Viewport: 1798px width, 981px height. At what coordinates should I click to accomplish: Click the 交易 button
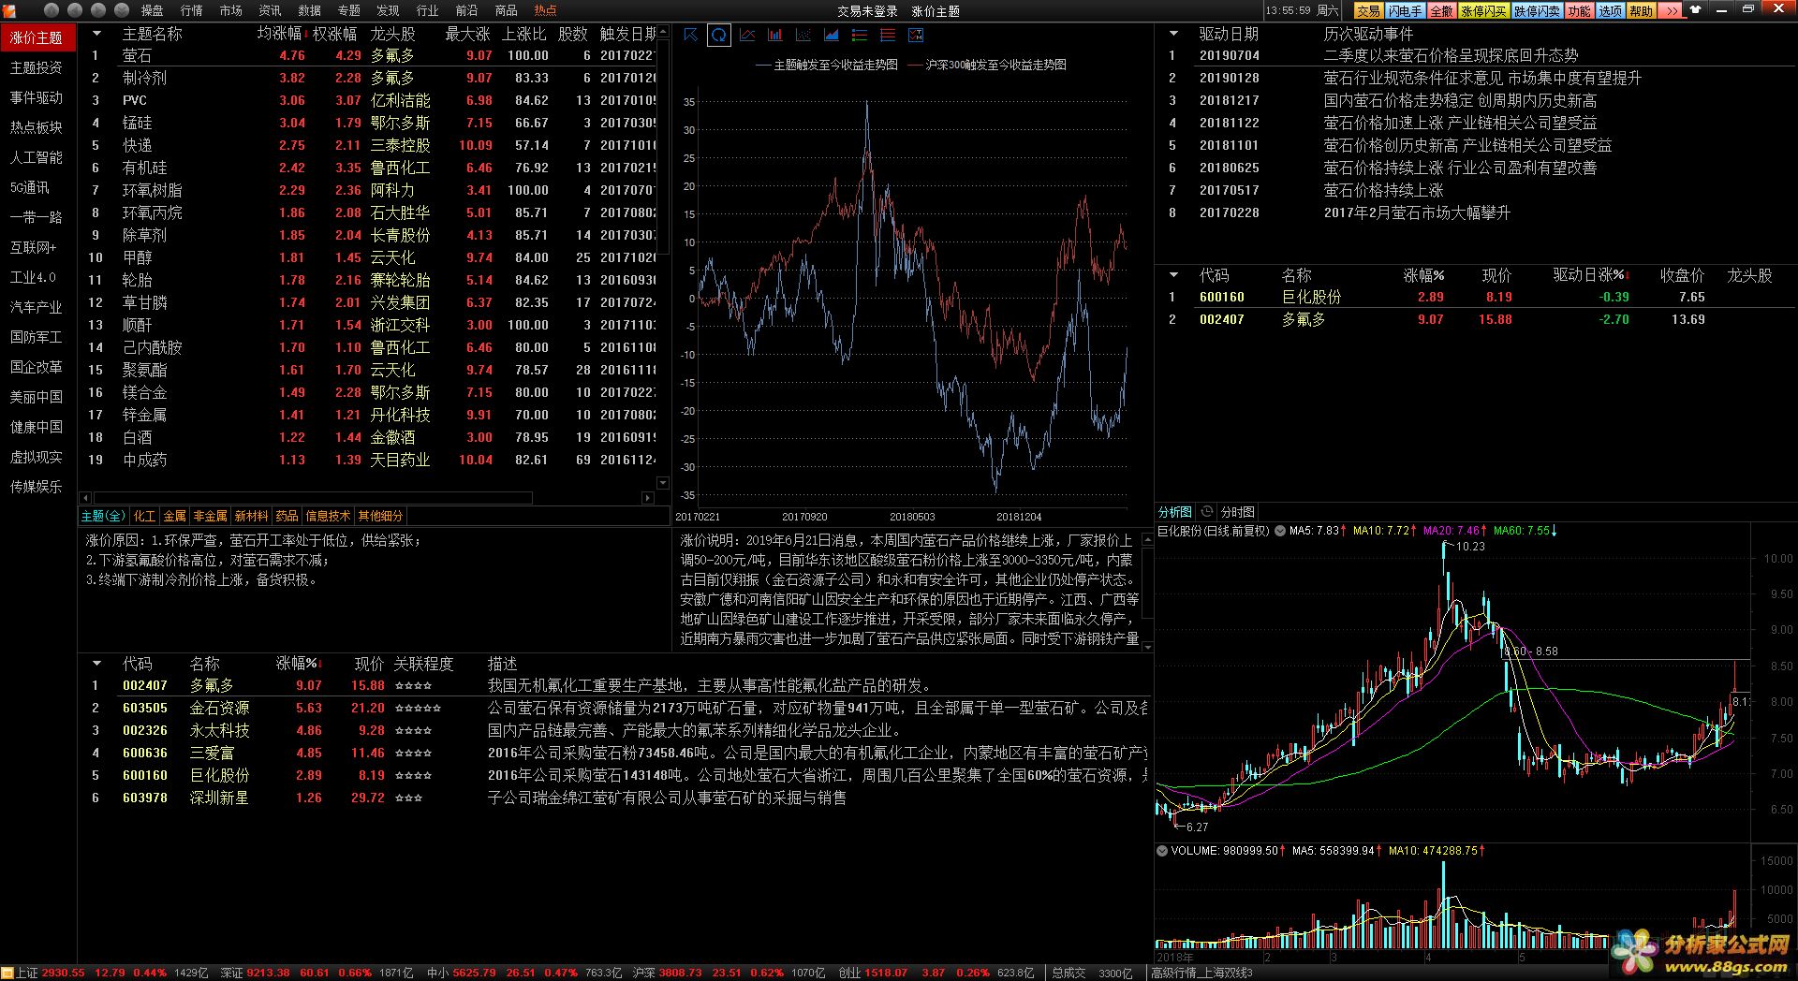coord(1368,10)
